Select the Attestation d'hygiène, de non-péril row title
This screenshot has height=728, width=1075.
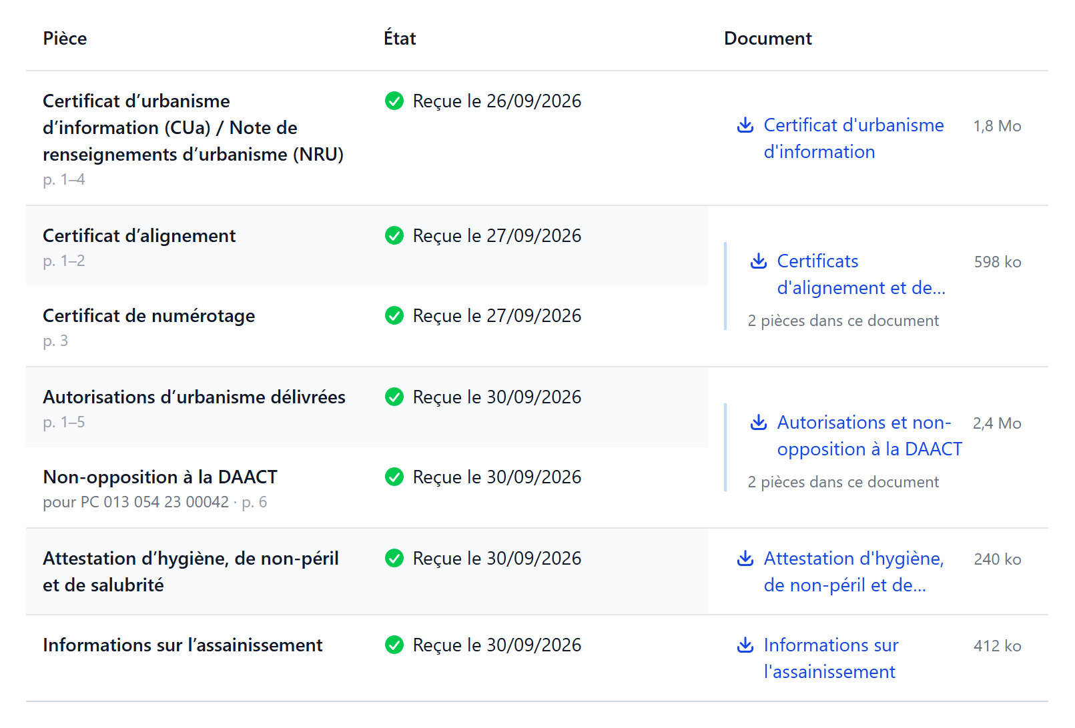click(191, 572)
